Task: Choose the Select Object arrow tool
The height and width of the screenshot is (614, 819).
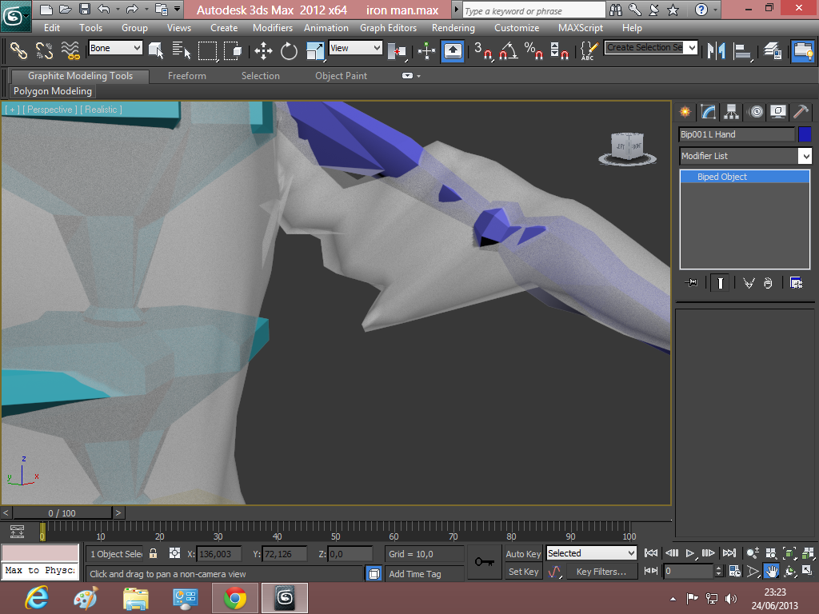Action: click(156, 50)
